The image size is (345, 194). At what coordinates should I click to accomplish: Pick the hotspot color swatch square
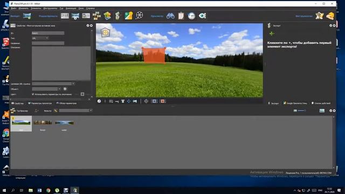coord(82,94)
